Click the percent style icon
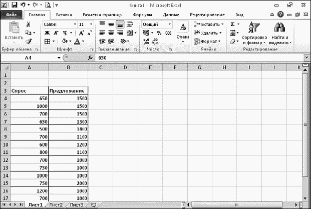The height and width of the screenshot is (209, 311). 159,33
